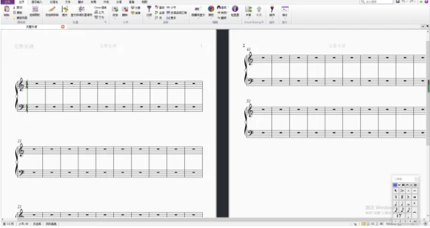Open the purple File tab
The width and height of the screenshot is (430, 228).
7,2
